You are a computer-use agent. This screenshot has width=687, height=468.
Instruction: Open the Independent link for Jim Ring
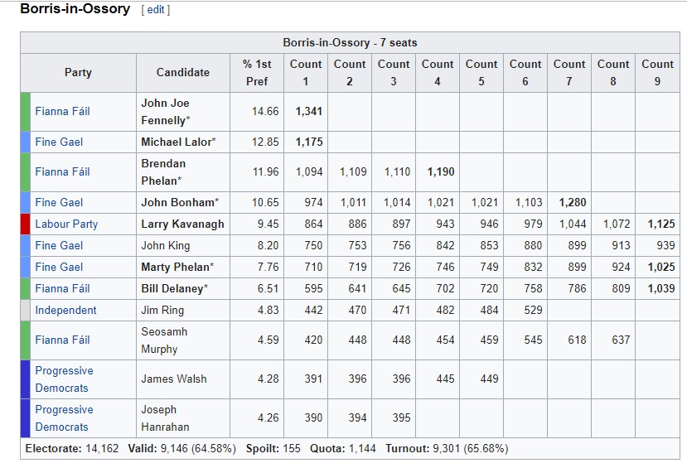65,311
